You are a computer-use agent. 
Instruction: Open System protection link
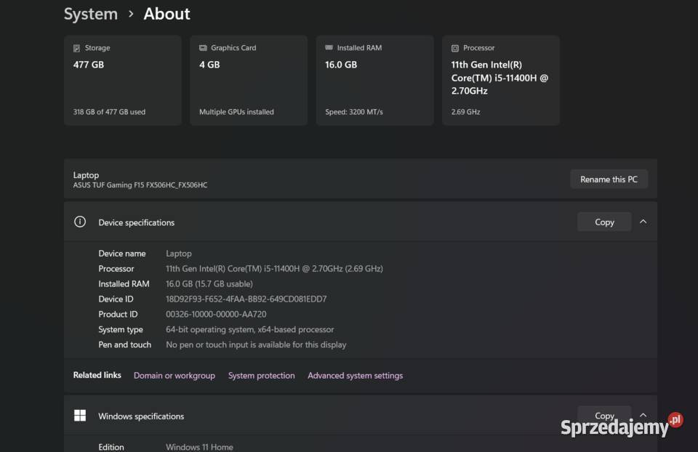coord(261,376)
